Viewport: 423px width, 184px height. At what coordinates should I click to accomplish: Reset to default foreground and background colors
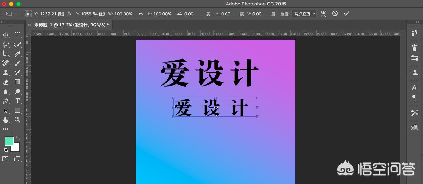tap(6, 150)
